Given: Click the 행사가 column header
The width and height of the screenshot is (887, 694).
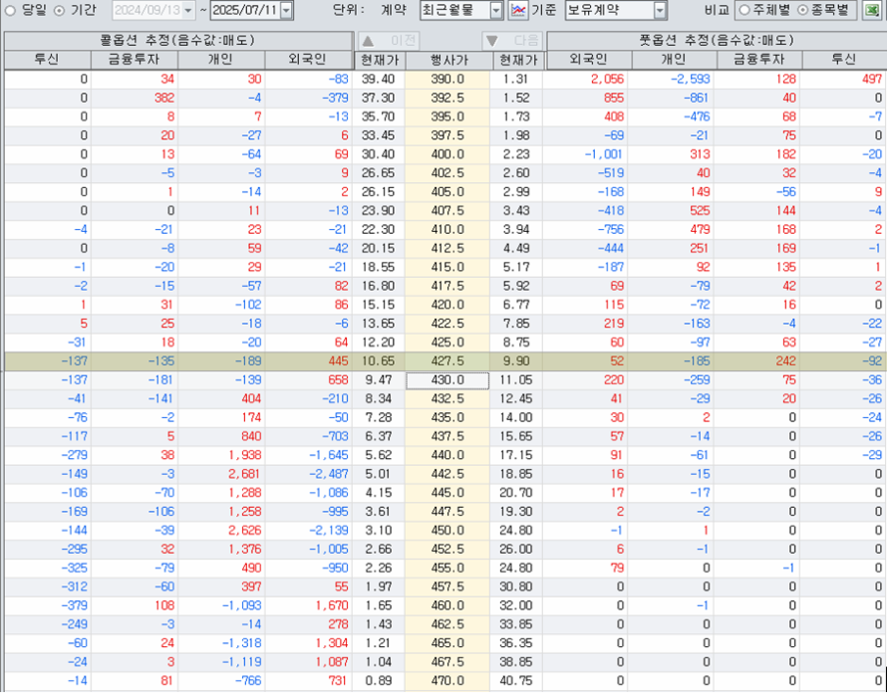Looking at the screenshot, I should (447, 60).
